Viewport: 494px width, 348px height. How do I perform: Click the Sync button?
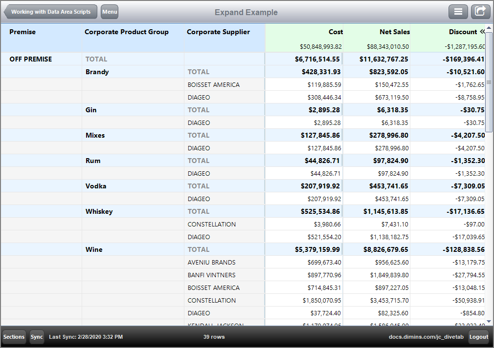[37, 337]
